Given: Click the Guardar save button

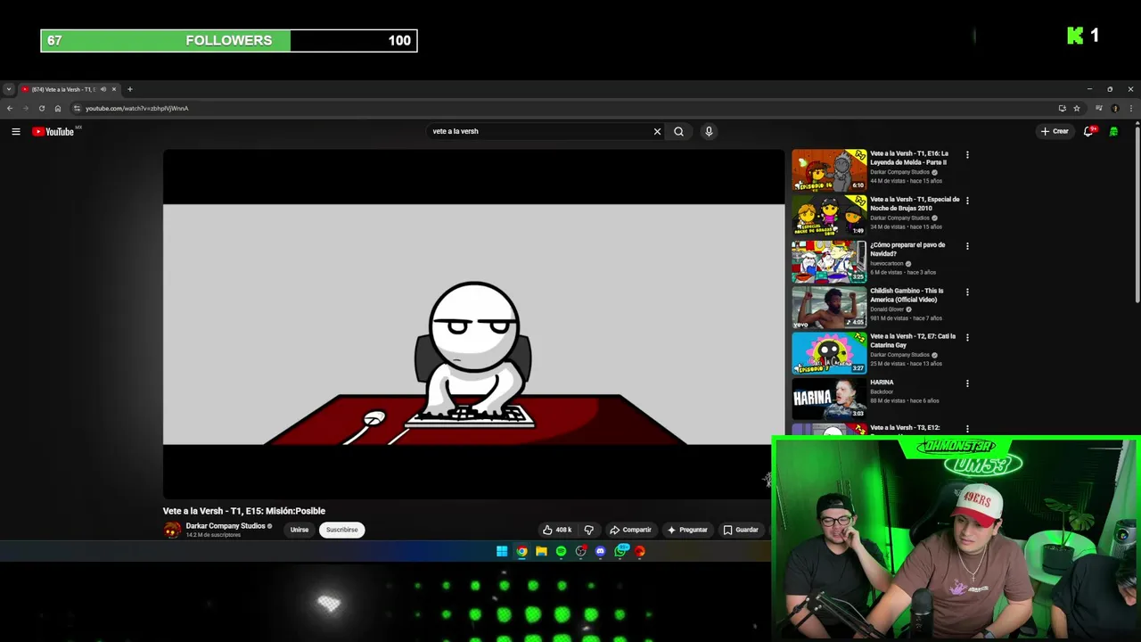Looking at the screenshot, I should (741, 530).
